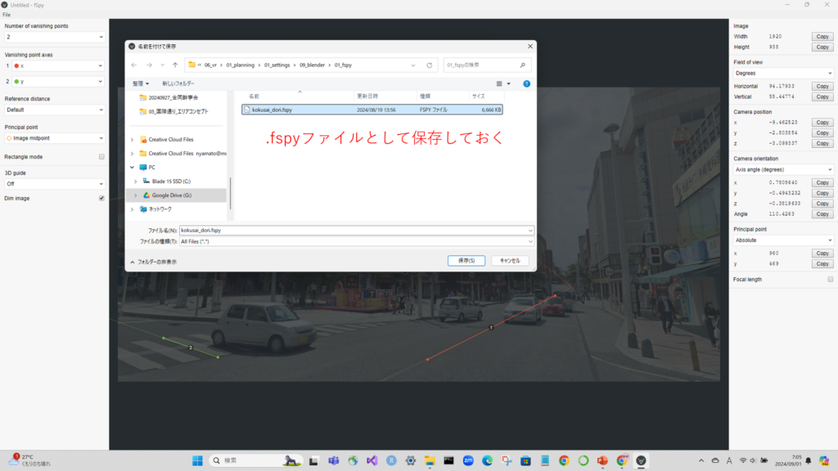The image size is (838, 471).
Task: Enable the Focal length checkbox
Action: 831,280
